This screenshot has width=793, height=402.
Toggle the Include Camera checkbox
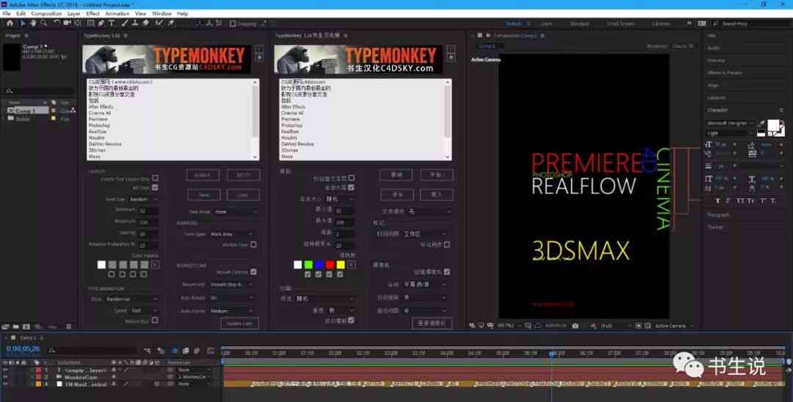point(253,272)
